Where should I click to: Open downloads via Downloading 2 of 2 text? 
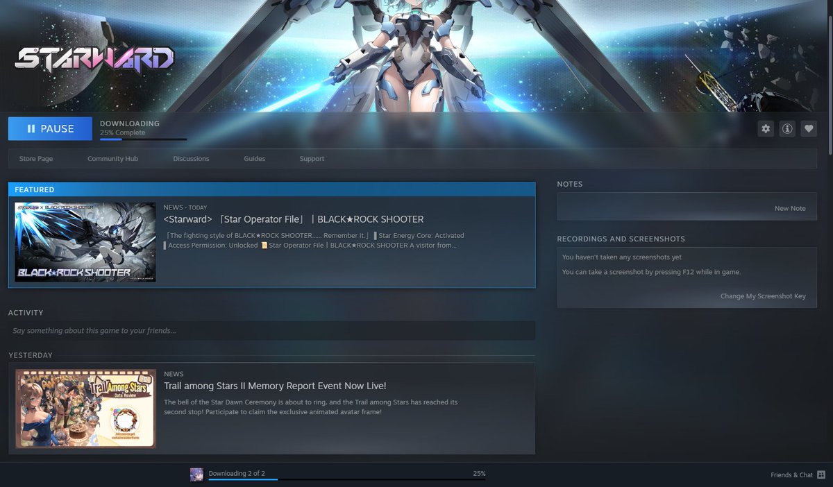237,473
